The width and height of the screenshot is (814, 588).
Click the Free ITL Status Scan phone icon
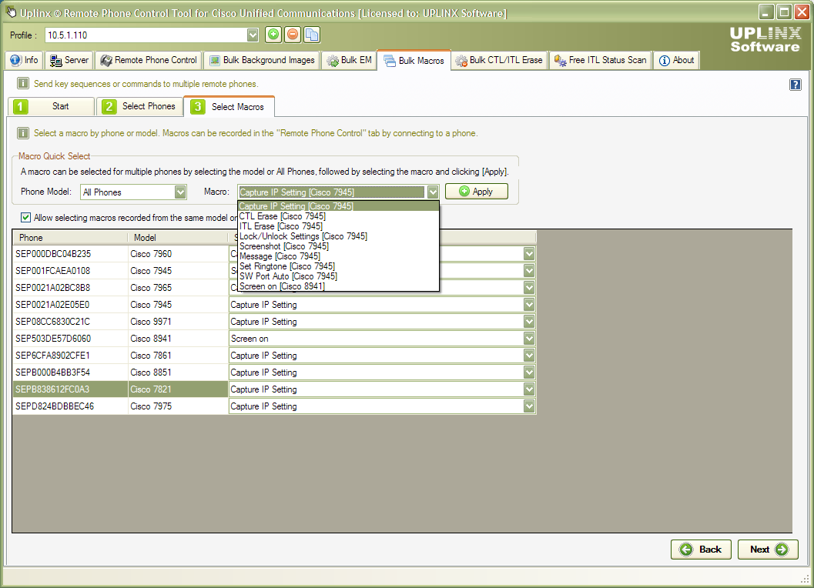coord(560,59)
